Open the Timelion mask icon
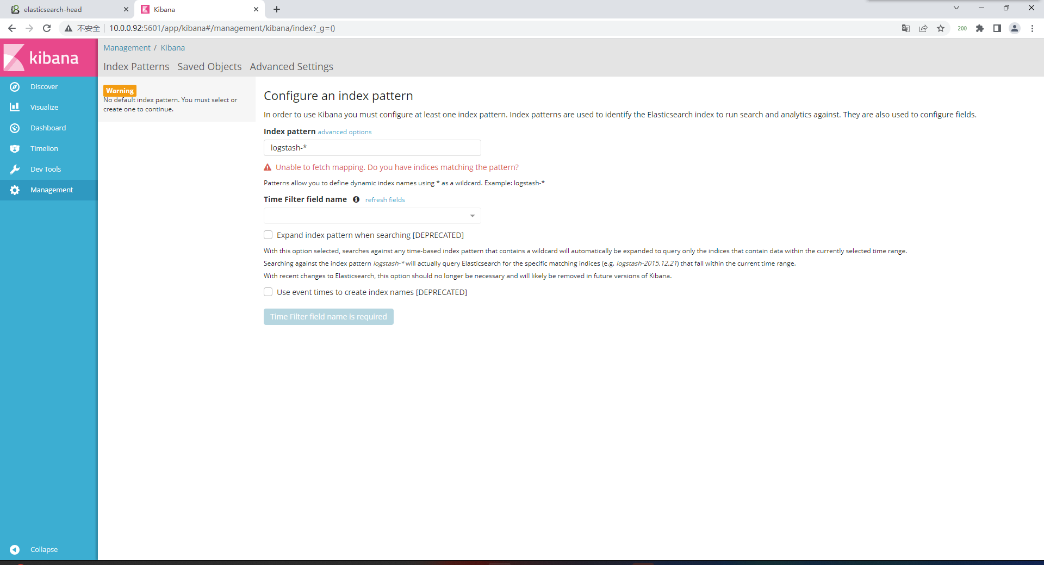 (x=15, y=149)
